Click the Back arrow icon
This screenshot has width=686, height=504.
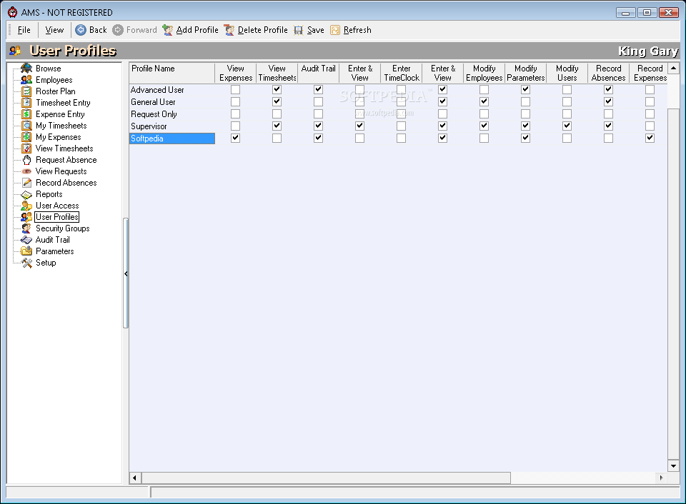click(81, 30)
